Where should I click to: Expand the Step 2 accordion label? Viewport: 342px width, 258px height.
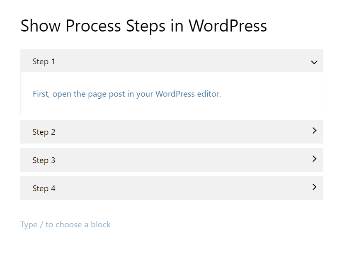tap(44, 132)
